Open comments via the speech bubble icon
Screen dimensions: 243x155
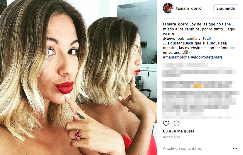click(x=176, y=123)
